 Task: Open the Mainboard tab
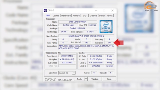(66, 16)
